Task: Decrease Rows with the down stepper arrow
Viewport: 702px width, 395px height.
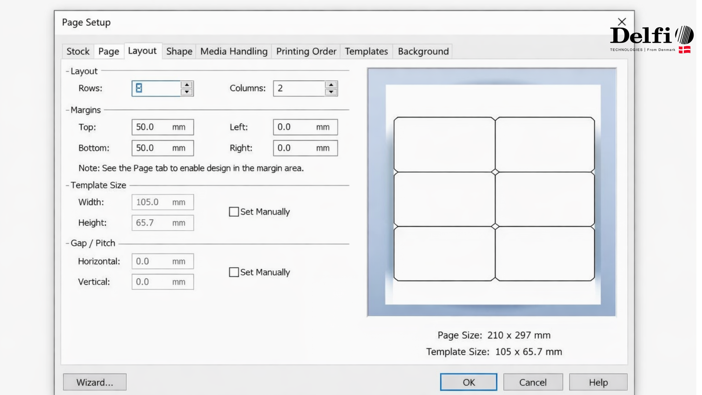Action: pyautogui.click(x=187, y=92)
